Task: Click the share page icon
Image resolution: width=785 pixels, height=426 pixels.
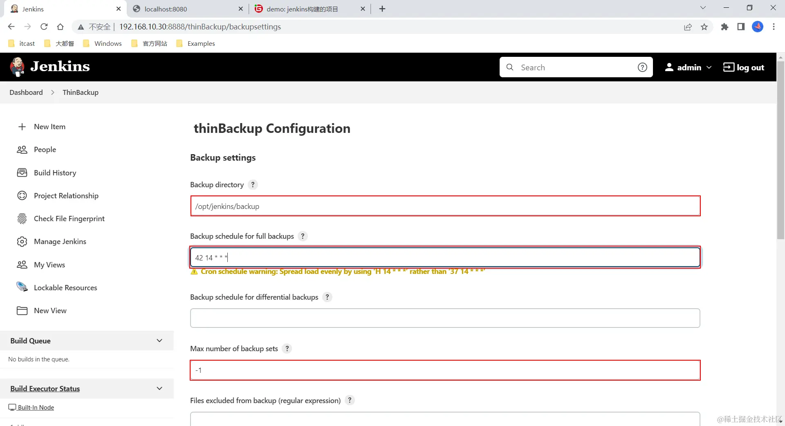Action: 688,27
